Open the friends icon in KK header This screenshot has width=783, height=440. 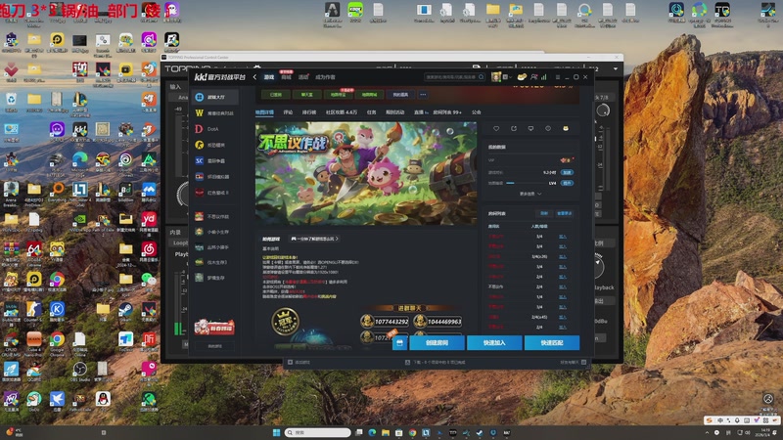tap(533, 77)
